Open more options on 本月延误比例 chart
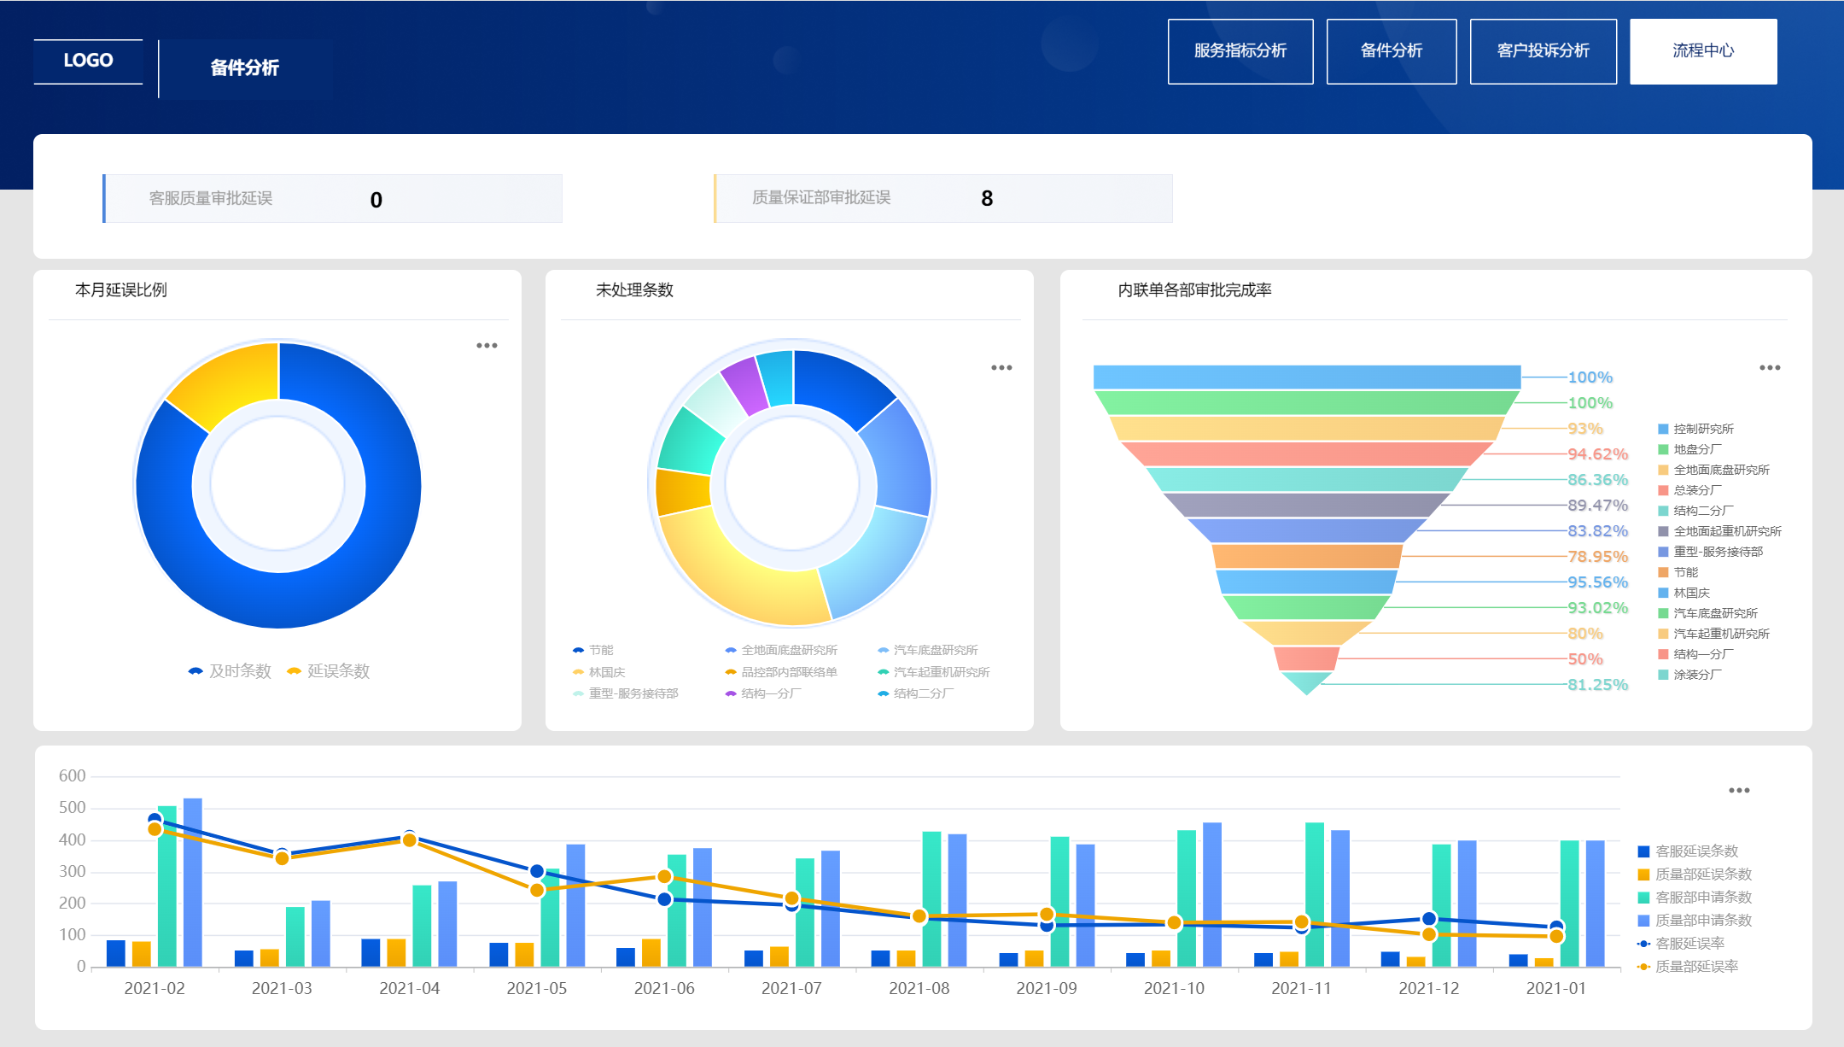Screen dimensions: 1844x1047 tap(487, 346)
